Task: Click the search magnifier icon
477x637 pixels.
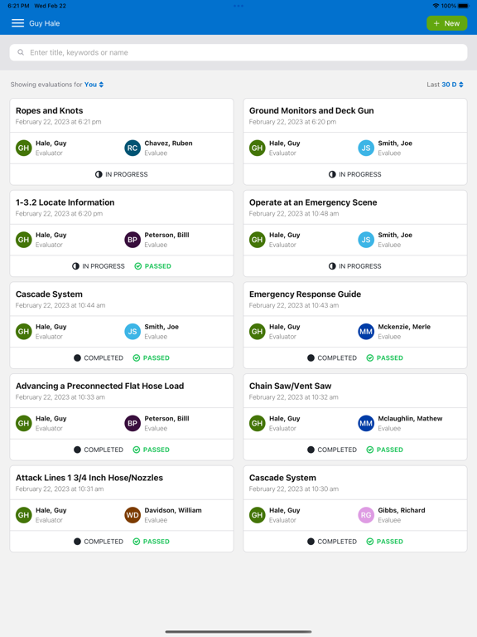Action: click(x=21, y=52)
